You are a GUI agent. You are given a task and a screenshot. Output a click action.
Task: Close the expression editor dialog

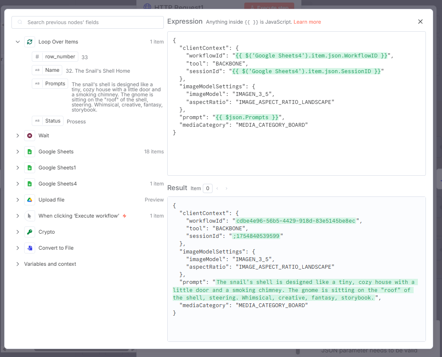click(x=420, y=22)
